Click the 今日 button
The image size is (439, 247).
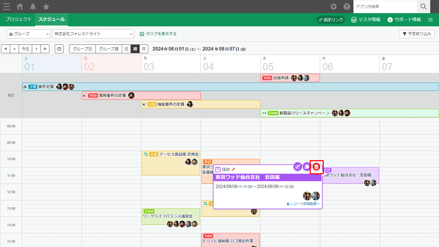pos(25,49)
